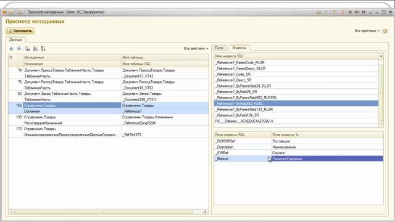Screen dimensions: 395x222
Task: Click the _Fld109RRef field cell
Action: [x=243, y=141]
